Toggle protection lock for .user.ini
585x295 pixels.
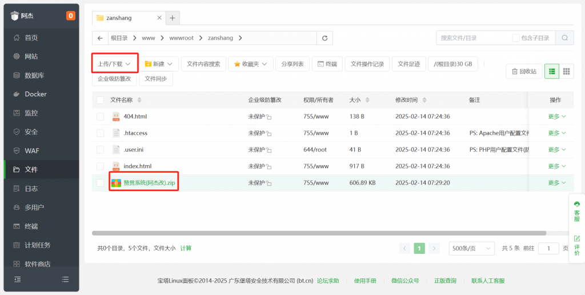(269, 150)
